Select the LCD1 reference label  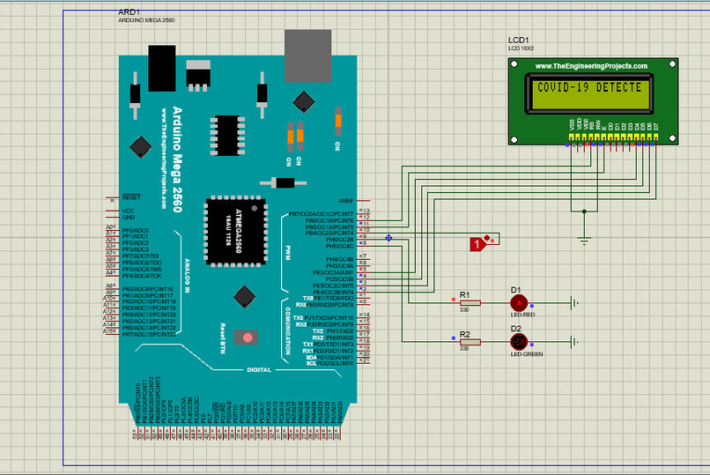pos(519,41)
